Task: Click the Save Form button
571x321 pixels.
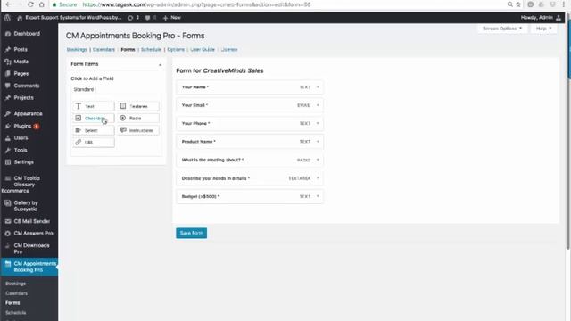Action: 191,233
